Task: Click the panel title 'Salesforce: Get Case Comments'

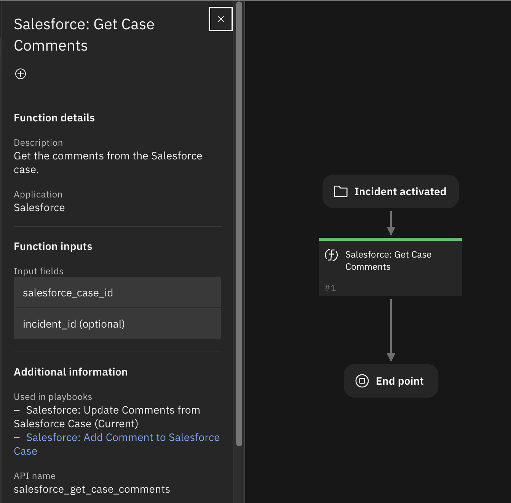Action: 84,35
